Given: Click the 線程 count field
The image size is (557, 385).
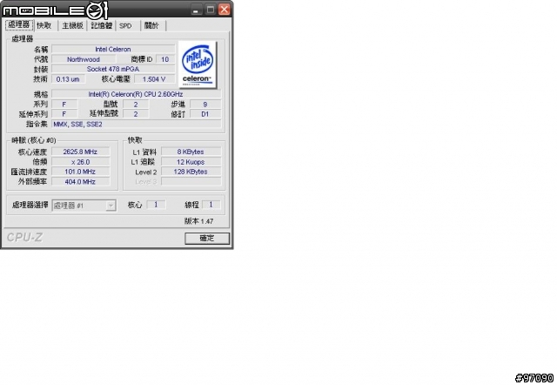Looking at the screenshot, I should click(x=211, y=205).
